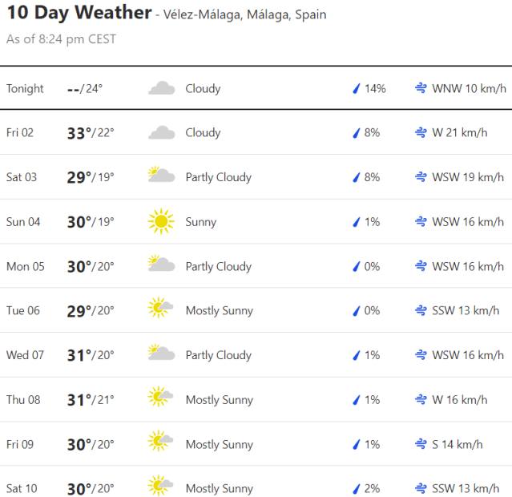The height and width of the screenshot is (497, 512).
Task: Click the mostly sunny icon for Thu 08
Action: point(161,399)
